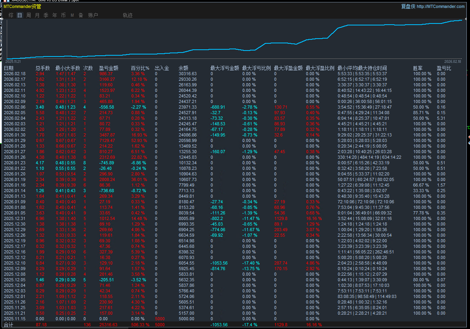Switch to the 账户 account tab
The height and width of the screenshot is (329, 470).
pyautogui.click(x=93, y=15)
